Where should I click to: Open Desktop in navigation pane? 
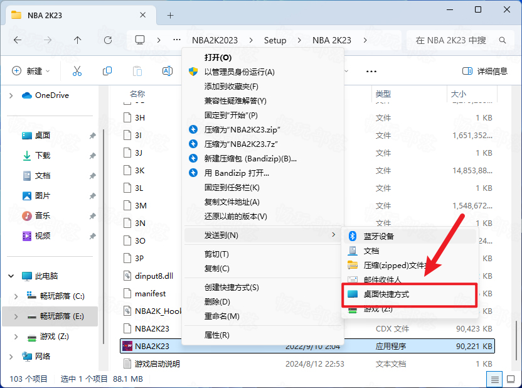(x=43, y=136)
